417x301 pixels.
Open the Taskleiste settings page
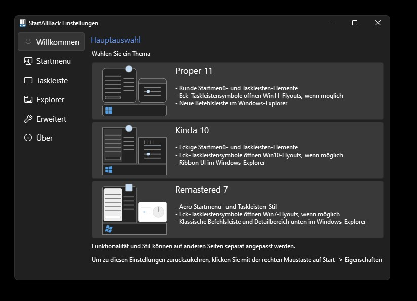click(x=51, y=80)
